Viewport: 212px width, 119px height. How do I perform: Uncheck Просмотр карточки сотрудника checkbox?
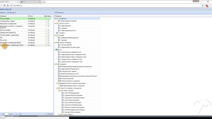(60, 81)
